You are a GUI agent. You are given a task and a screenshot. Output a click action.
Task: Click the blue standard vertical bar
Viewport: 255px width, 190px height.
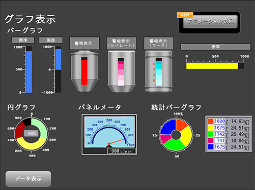29,72
